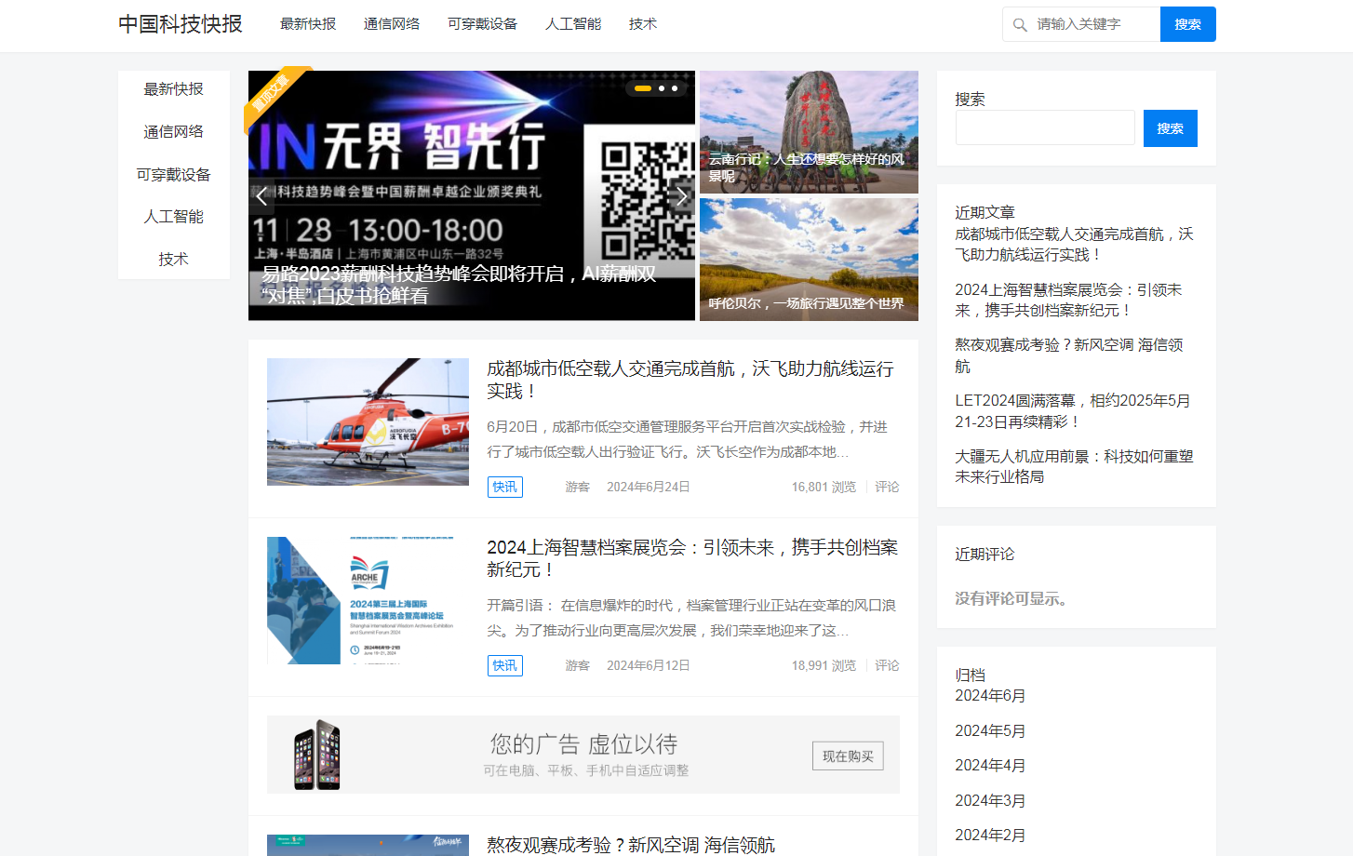Open 通信网络 in the top navigation
The image size is (1353, 856).
(392, 24)
